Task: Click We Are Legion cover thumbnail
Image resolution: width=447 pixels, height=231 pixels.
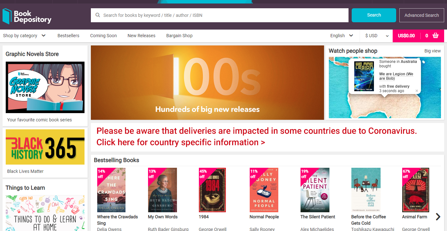Action: coord(364,76)
